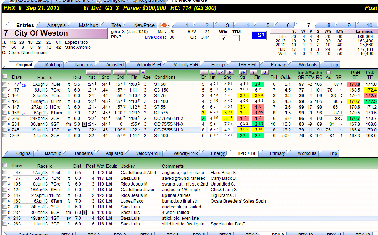Click the blue S1 button
Viewport: 378px width, 235px height.
(x=259, y=35)
